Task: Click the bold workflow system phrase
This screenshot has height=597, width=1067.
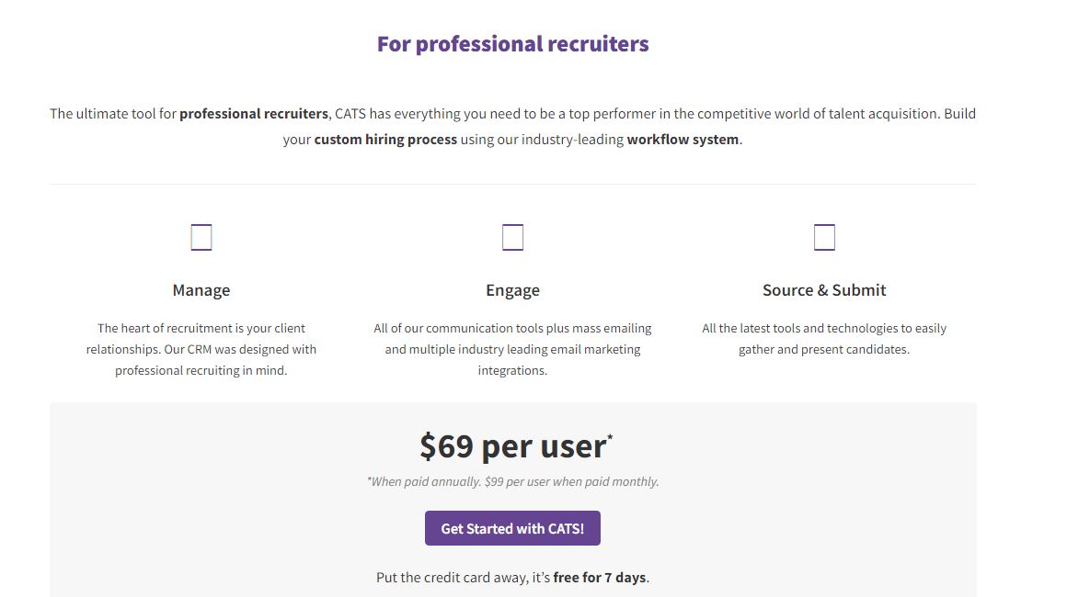Action: click(x=683, y=140)
